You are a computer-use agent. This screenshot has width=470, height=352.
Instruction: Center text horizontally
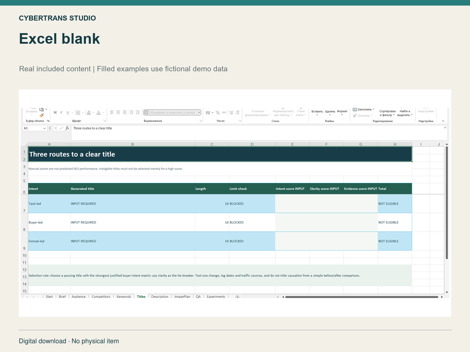click(x=118, y=112)
